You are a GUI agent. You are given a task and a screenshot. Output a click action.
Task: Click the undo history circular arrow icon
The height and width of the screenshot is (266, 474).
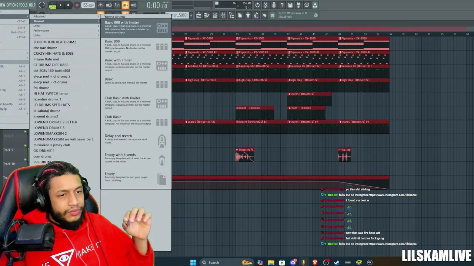tap(257, 5)
